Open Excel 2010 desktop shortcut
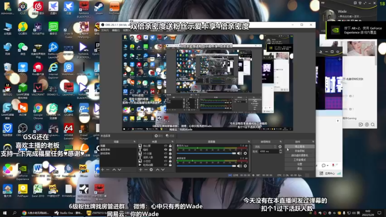The image size is (386, 217). click(x=38, y=191)
